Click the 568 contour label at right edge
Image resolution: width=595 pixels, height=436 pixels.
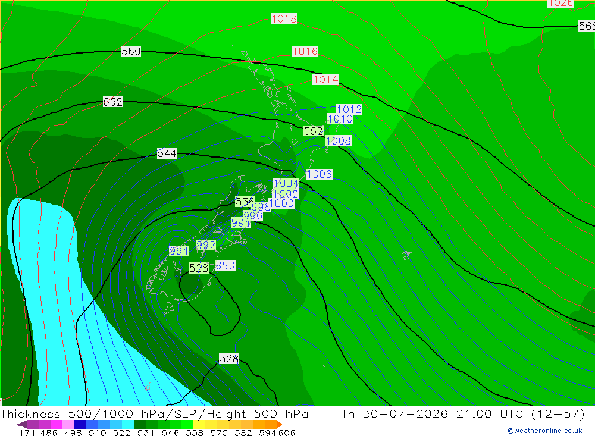coord(587,26)
